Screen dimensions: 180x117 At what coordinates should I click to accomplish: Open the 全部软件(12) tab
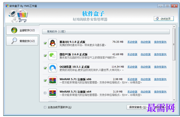23,30
